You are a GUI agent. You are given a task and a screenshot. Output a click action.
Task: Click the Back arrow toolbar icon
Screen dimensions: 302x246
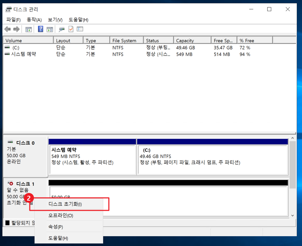pyautogui.click(x=7, y=29)
